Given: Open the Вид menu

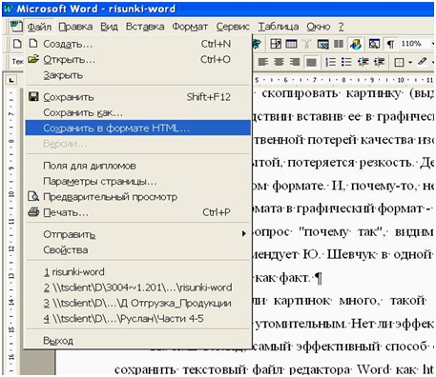Looking at the screenshot, I should [x=109, y=27].
